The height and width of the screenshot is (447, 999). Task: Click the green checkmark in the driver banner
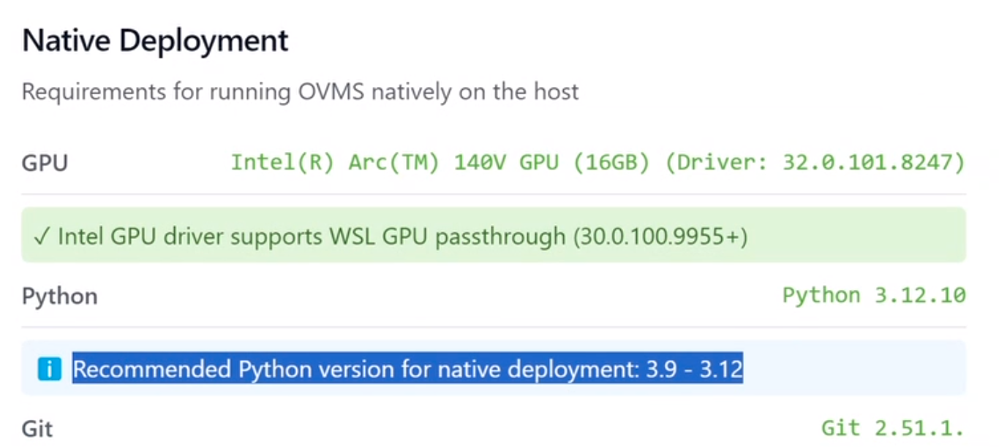[43, 235]
